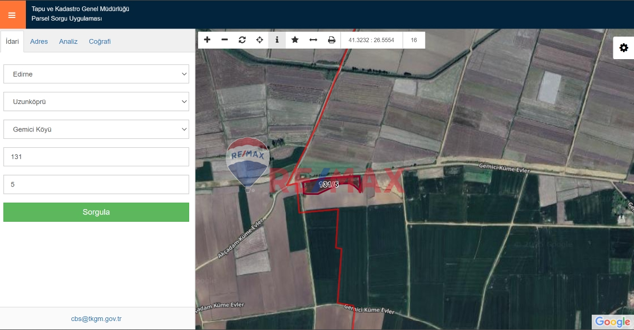
Task: Click the zoom out tool on the map toolbar
Action: 225,40
